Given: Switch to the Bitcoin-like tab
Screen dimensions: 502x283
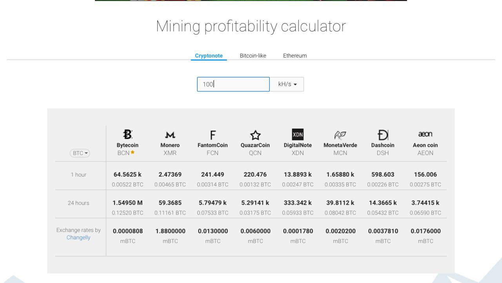Looking at the screenshot, I should [253, 56].
